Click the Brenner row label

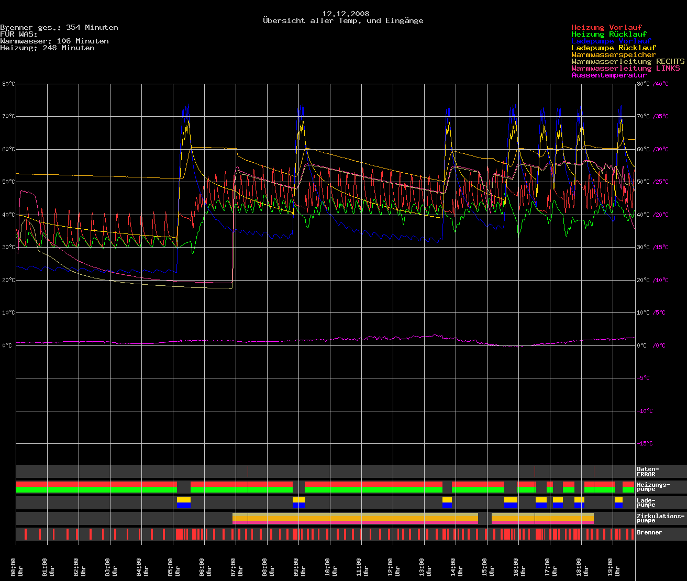(x=649, y=532)
